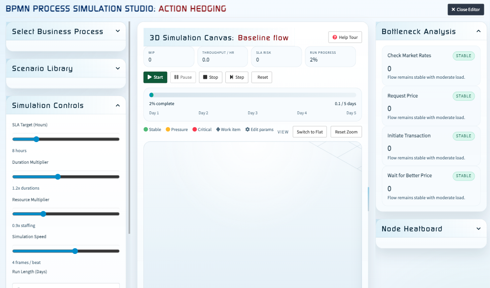Click Switch to Flat view

309,132
